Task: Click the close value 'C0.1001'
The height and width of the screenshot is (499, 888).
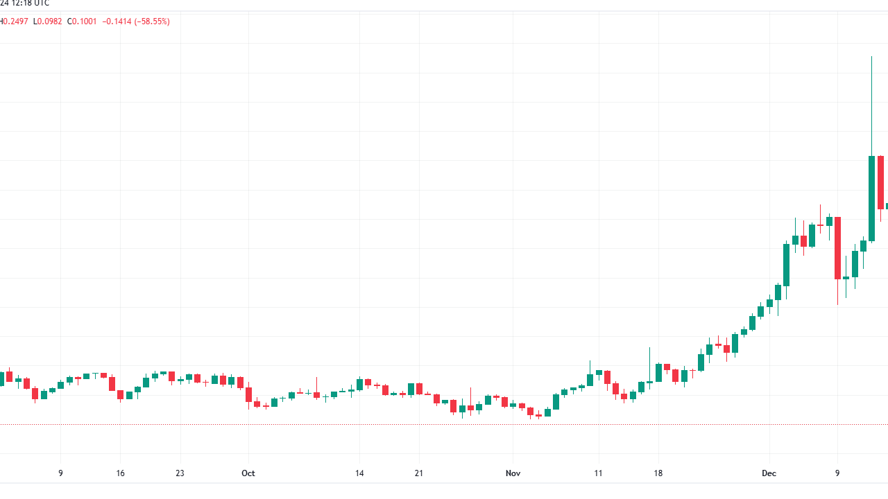Action: 83,21
